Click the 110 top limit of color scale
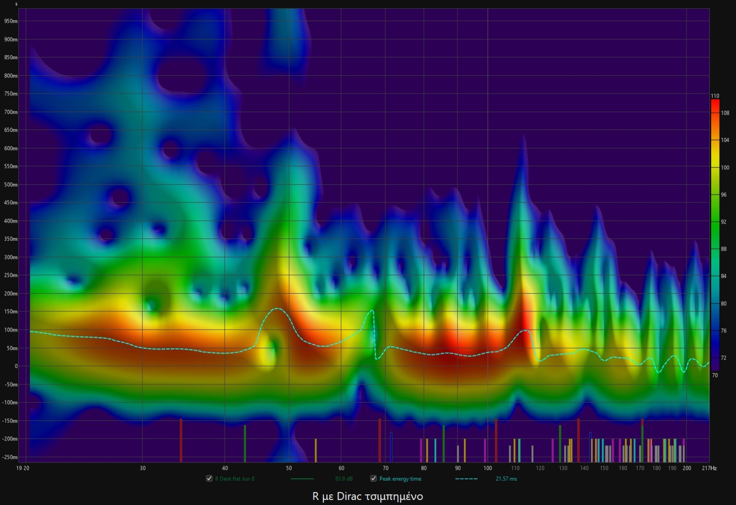Screen dimensions: 736x505 coord(715,96)
